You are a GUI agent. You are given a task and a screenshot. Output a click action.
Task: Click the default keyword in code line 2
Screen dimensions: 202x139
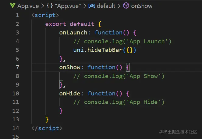pos(82,24)
